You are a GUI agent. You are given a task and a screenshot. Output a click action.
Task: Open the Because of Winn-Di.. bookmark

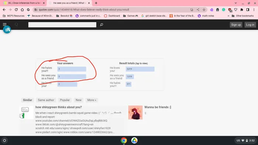(40, 16)
